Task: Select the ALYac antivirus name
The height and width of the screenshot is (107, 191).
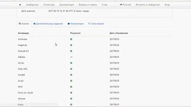Action: [21, 63]
